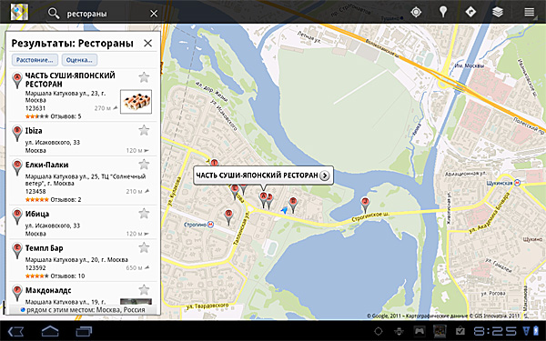Select the Ибица list result

[x=83, y=222]
